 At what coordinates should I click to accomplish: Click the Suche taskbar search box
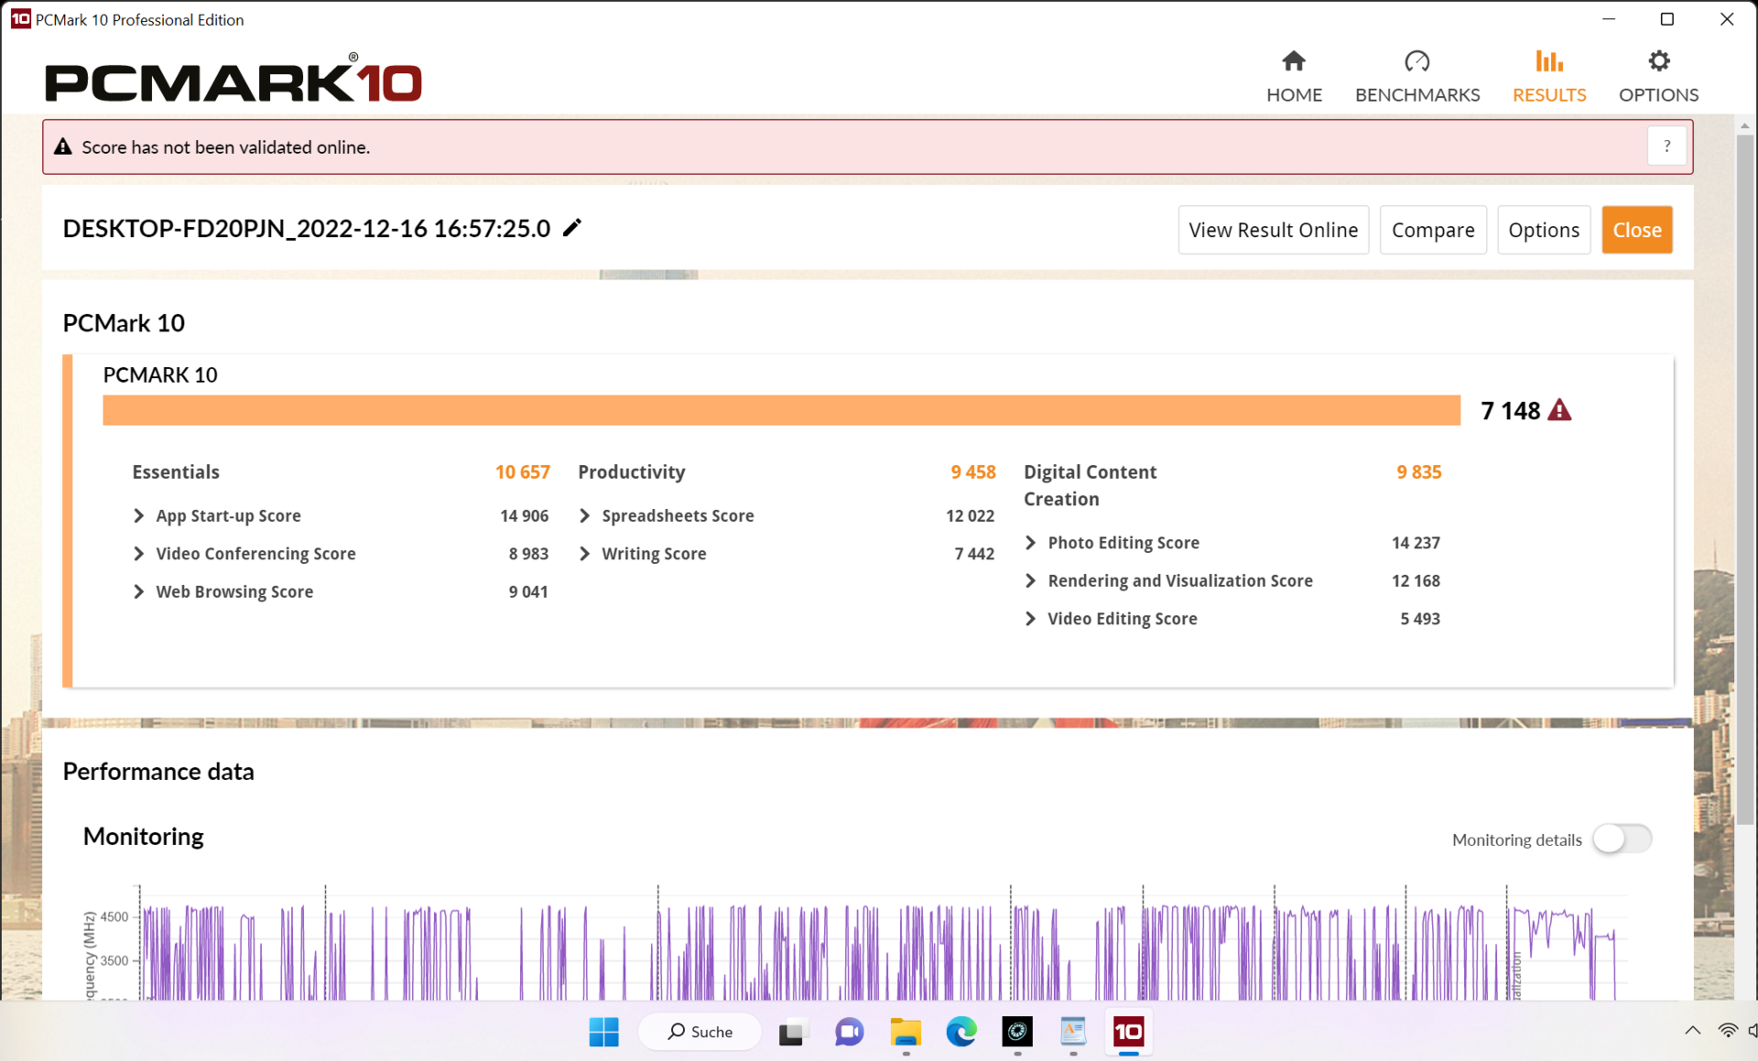700,1032
